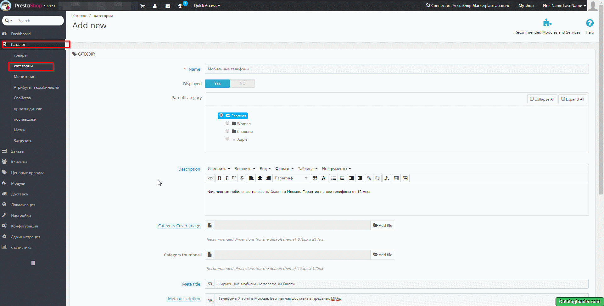Center-align the description text

tap(260, 178)
